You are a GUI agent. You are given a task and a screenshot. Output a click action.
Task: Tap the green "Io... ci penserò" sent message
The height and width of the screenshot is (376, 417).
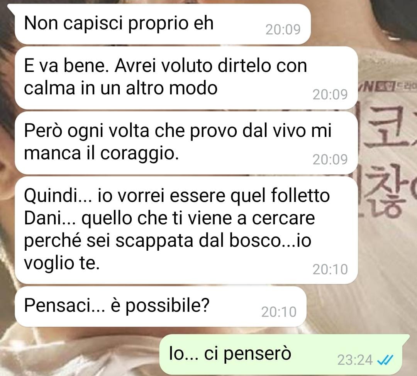pyautogui.click(x=284, y=354)
